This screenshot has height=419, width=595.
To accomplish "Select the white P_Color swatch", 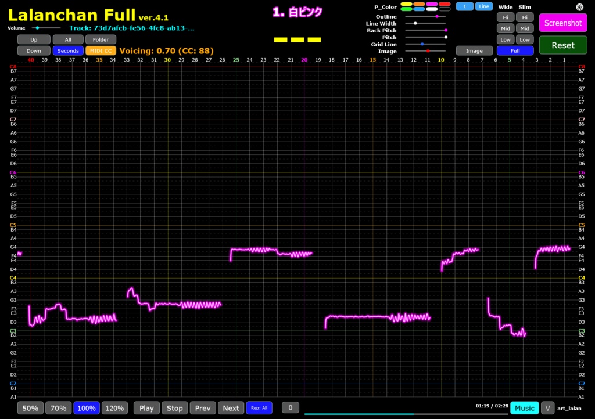I will (x=432, y=9).
